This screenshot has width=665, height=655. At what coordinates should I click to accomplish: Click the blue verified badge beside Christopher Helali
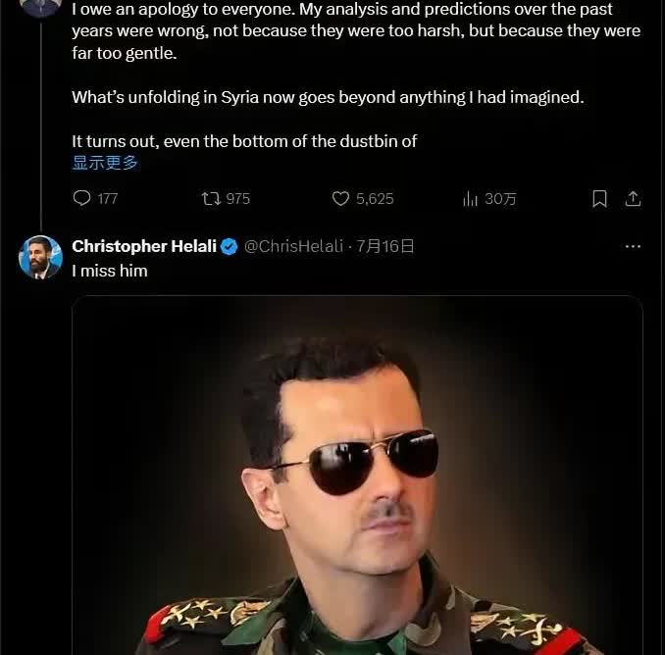tap(229, 247)
